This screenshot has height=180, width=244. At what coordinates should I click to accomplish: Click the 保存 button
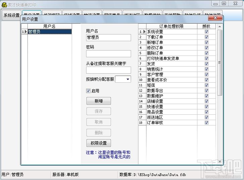click(99, 111)
